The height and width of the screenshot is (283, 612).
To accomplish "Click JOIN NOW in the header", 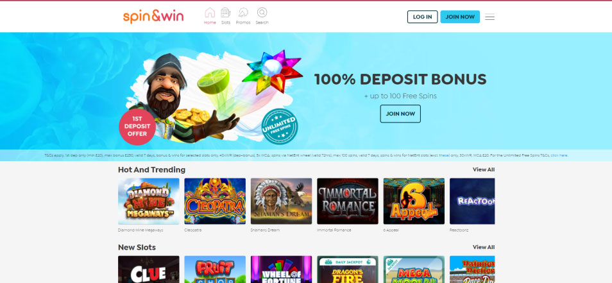I will [460, 17].
